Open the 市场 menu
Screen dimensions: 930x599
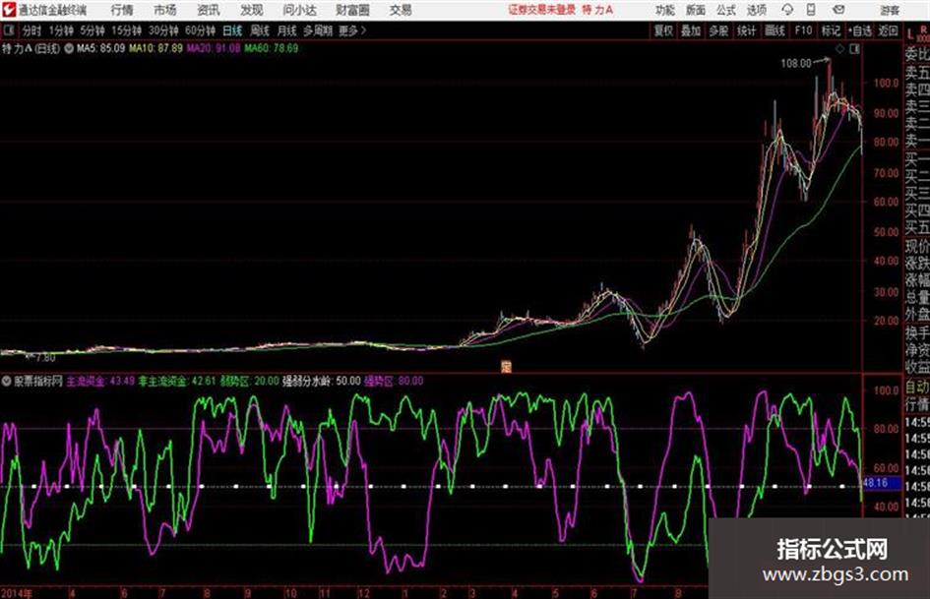pyautogui.click(x=165, y=10)
